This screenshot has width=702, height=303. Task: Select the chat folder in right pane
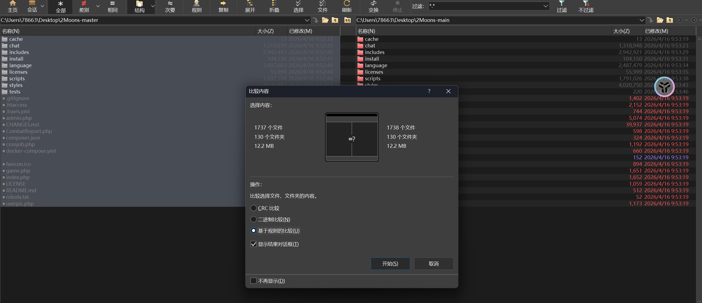[370, 46]
